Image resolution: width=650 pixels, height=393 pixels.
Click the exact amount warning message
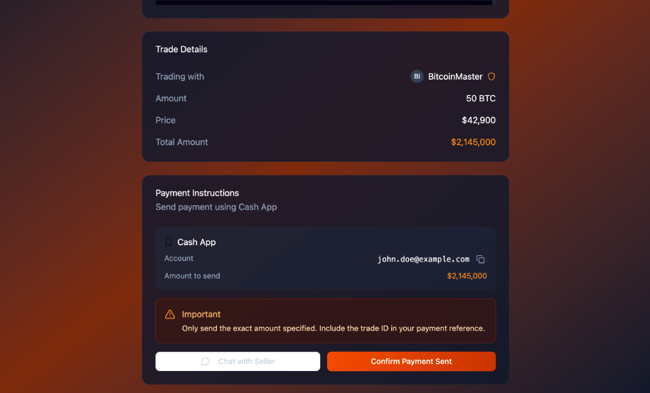click(x=333, y=328)
